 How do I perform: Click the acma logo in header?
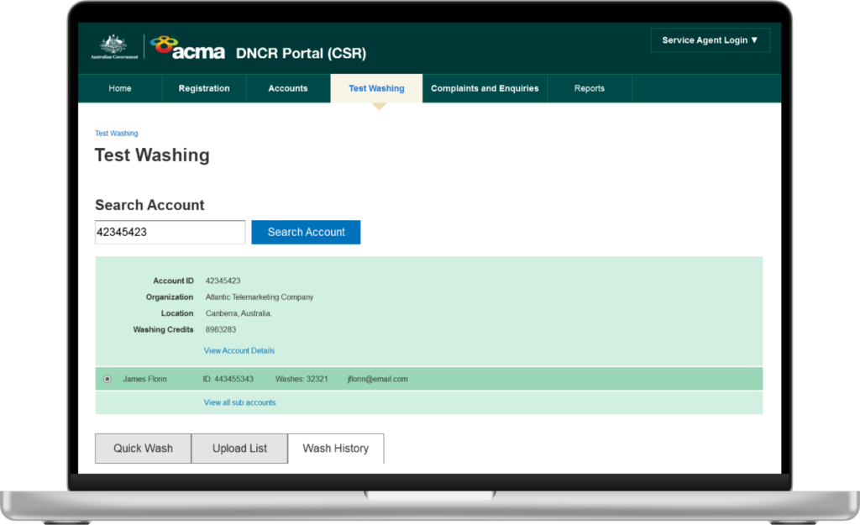coord(188,48)
